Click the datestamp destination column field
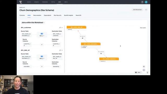 [56, 67]
